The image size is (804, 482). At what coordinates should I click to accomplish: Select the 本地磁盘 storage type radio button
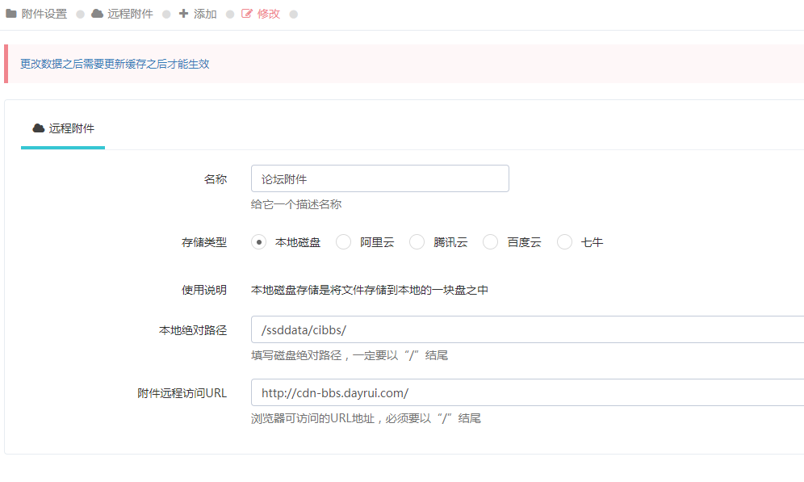(x=258, y=242)
